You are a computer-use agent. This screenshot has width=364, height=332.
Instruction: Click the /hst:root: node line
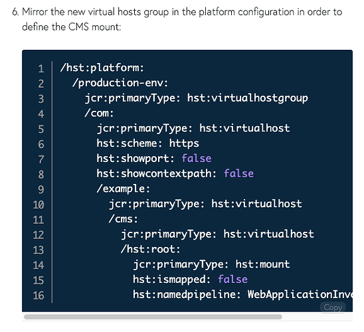pyautogui.click(x=150, y=249)
